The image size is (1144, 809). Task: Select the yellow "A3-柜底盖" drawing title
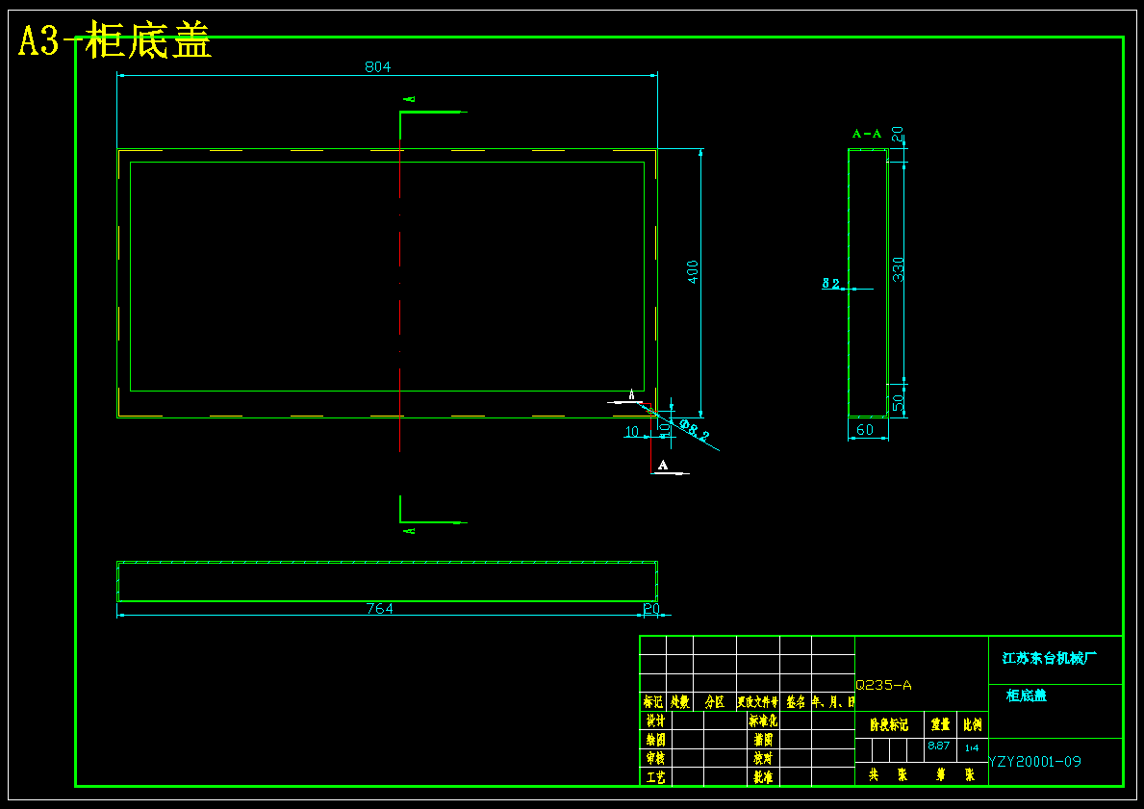click(114, 40)
